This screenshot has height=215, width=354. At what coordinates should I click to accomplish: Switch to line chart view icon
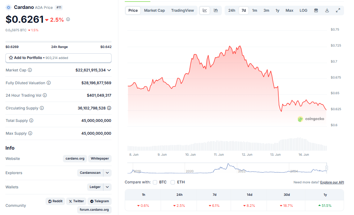click(x=205, y=10)
